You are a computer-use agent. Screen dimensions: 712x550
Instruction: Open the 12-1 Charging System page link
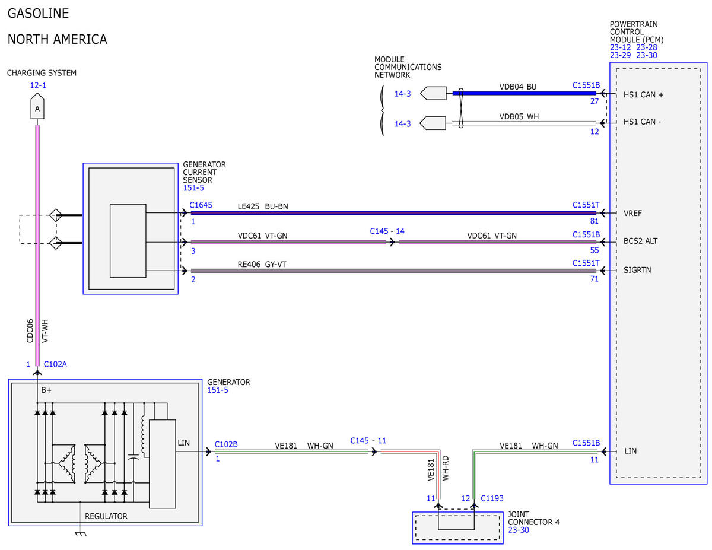tap(38, 85)
